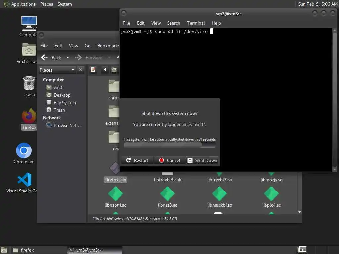Click the path bar left arrow in file manager
The height and width of the screenshot is (254, 339).
pyautogui.click(x=105, y=70)
